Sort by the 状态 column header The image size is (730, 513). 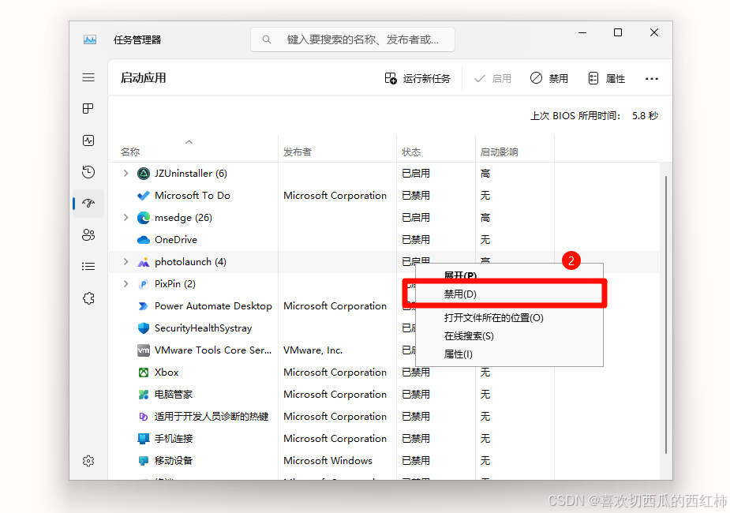[x=411, y=152]
